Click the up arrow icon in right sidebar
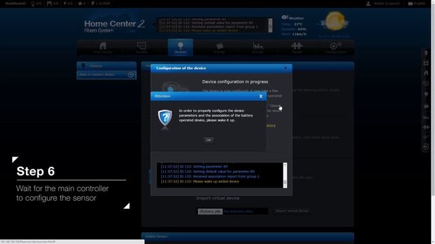Image resolution: width=435 pixels, height=244 pixels. coord(426,53)
